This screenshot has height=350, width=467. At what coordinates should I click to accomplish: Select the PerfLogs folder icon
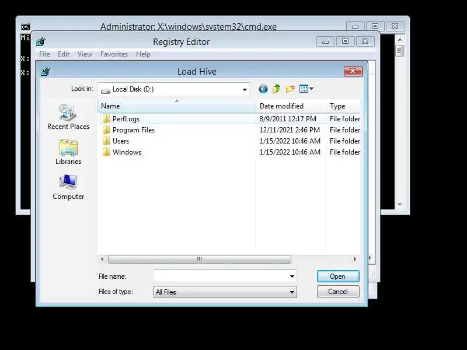click(106, 119)
